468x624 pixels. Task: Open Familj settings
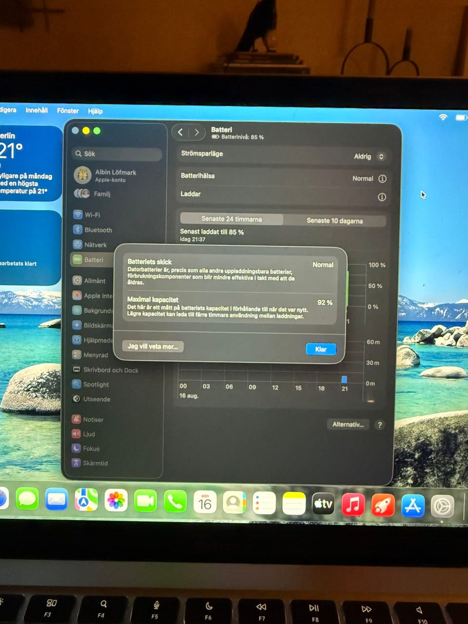(x=93, y=194)
